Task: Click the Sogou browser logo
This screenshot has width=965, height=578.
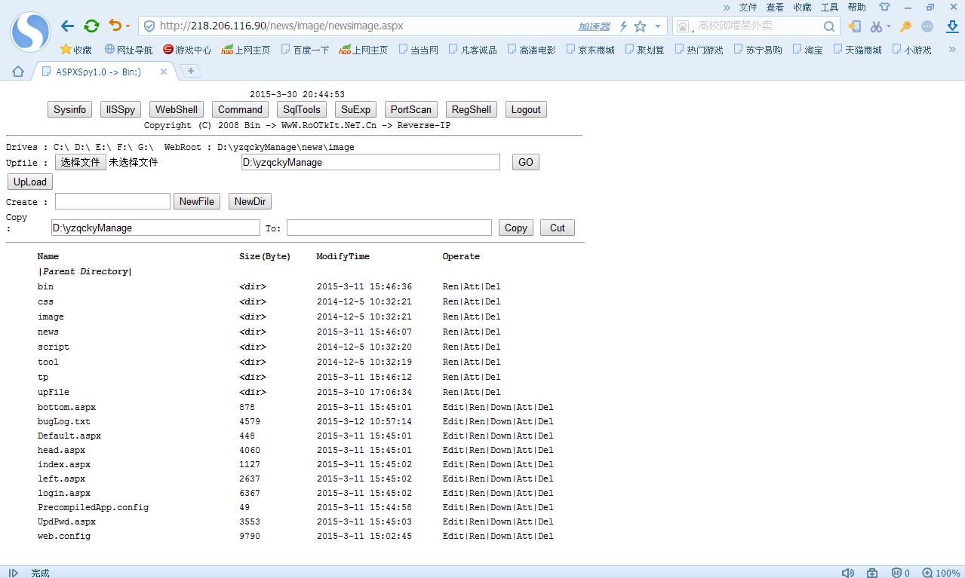Action: coord(30,32)
